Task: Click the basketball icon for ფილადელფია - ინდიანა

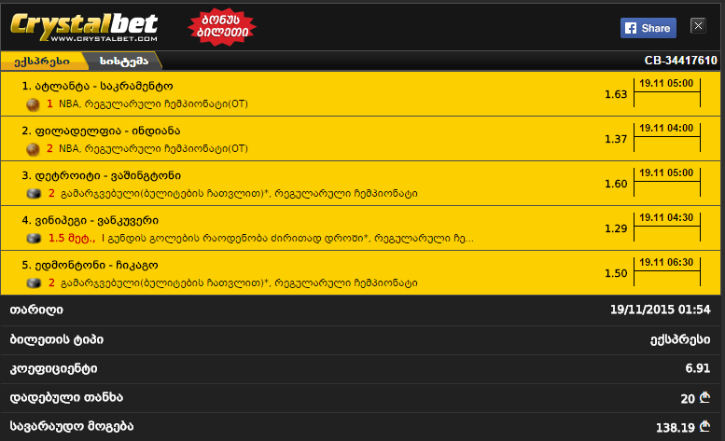Action: point(33,149)
